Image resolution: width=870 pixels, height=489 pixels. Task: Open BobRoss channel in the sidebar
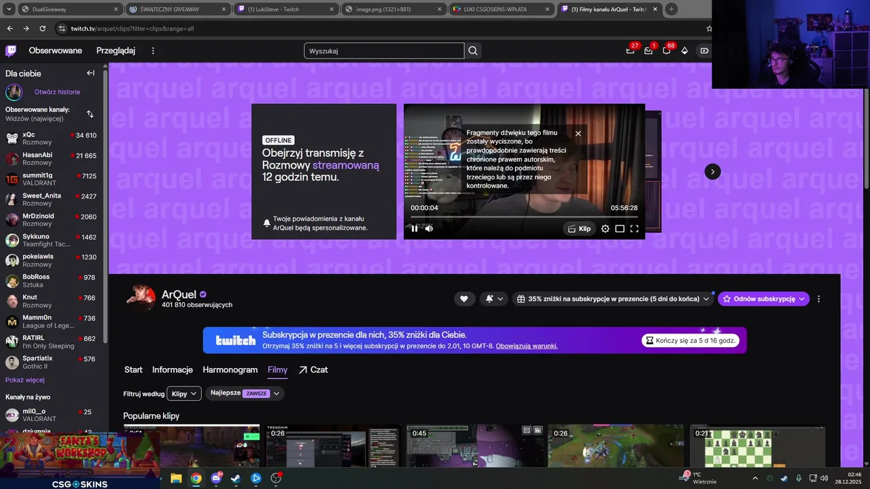(x=51, y=281)
